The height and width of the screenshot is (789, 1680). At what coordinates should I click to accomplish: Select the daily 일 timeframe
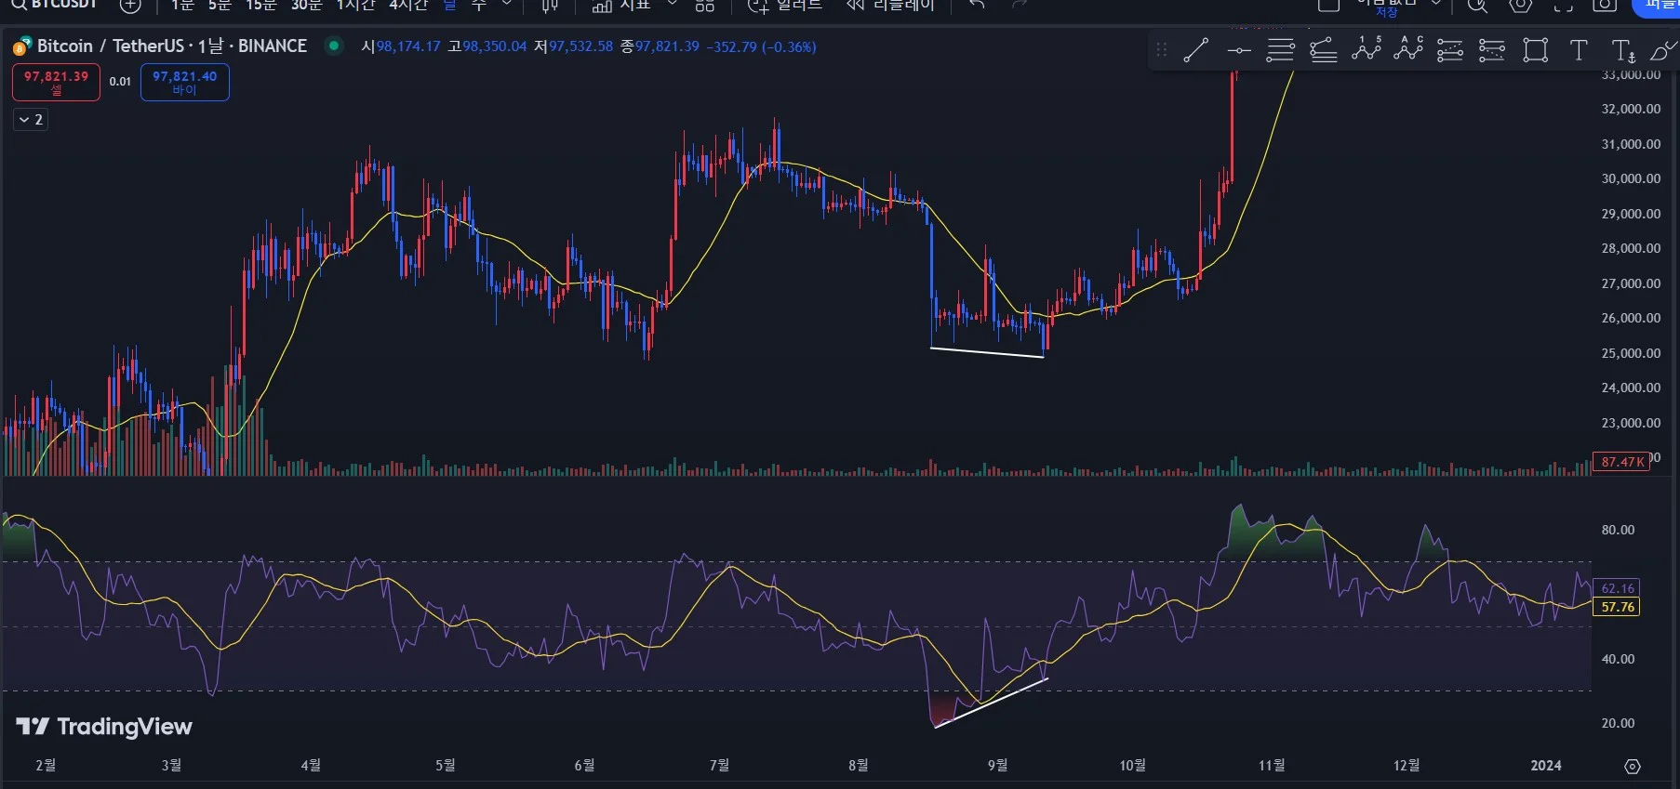coord(450,6)
